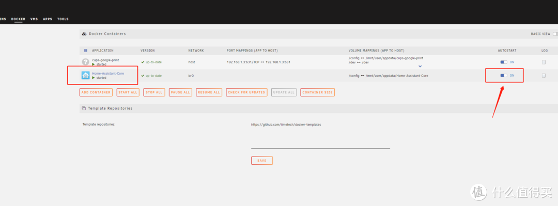Click the Container Size button
558x206 pixels.
[317, 92]
